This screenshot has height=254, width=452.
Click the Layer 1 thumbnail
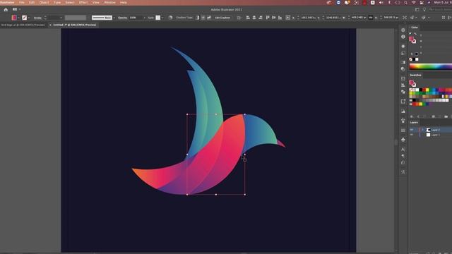coord(429,135)
